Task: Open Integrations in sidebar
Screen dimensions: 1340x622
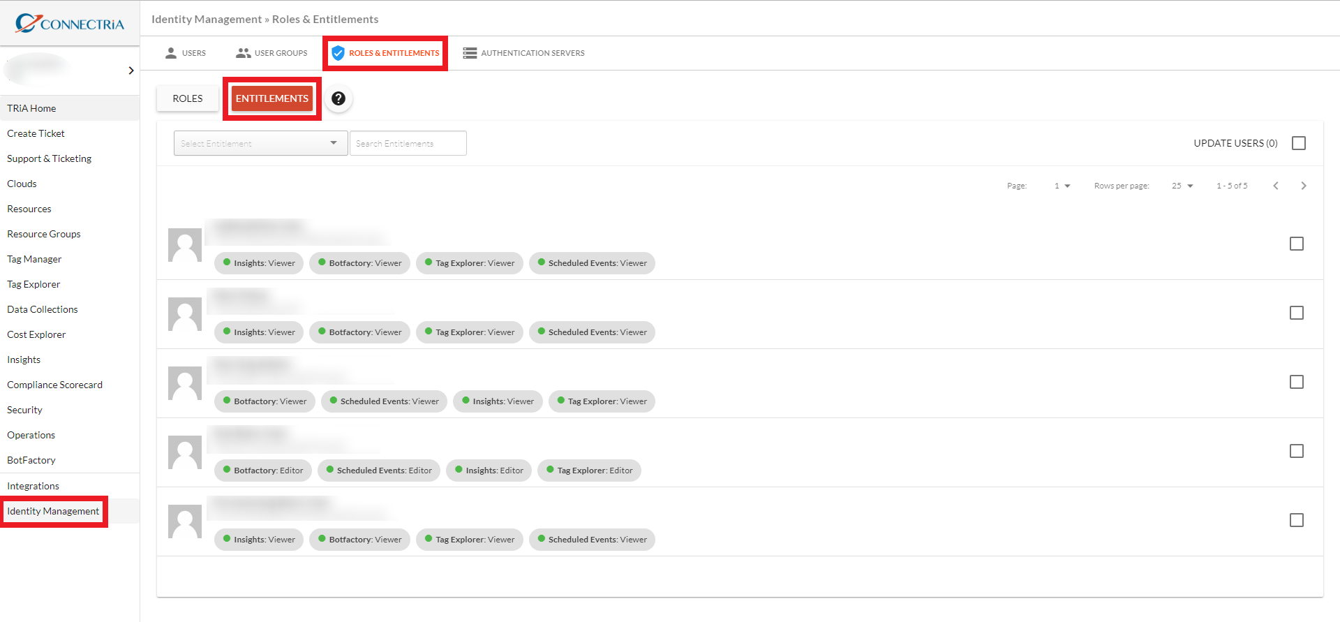Action: [70, 486]
